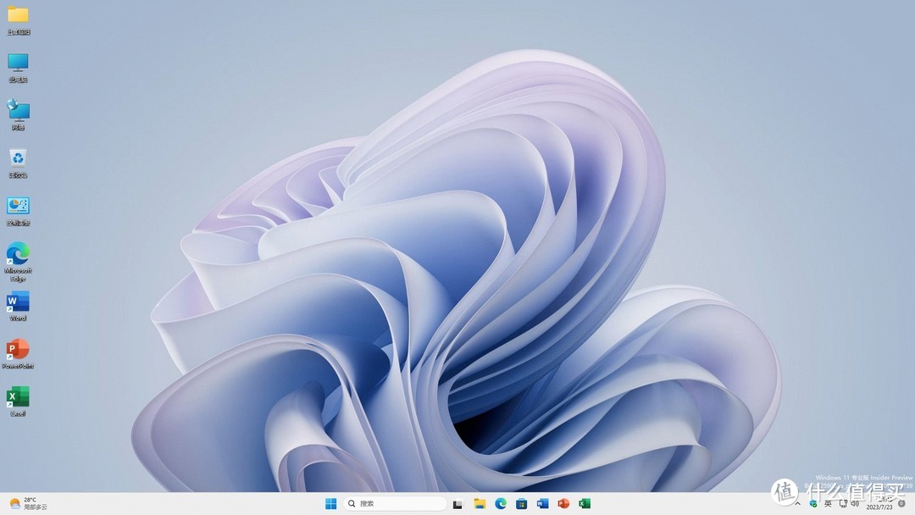Open the weather widget on the taskbar
The width and height of the screenshot is (915, 515).
click(x=28, y=504)
